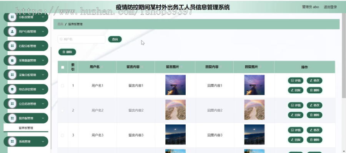The width and height of the screenshot is (346, 153).
Task: Open the 公告信息管理 menu label
Action: 27,104
